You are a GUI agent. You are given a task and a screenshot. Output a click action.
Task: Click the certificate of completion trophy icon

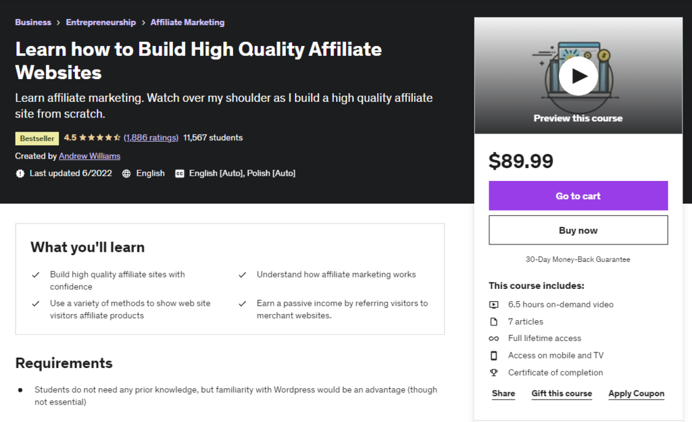tap(494, 372)
